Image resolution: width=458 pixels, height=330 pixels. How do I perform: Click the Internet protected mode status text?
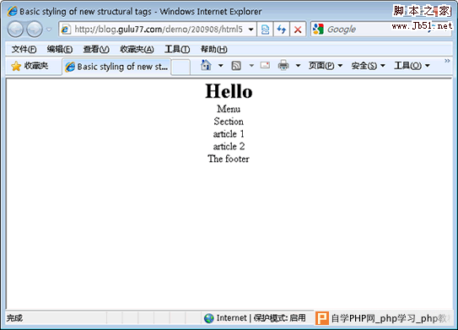coord(261,317)
